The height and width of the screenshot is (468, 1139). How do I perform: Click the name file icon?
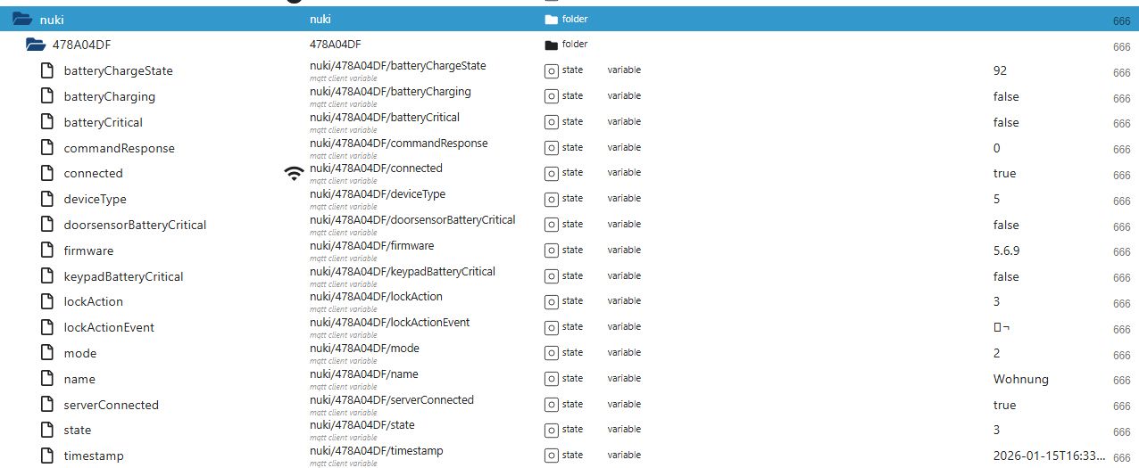pyautogui.click(x=47, y=379)
